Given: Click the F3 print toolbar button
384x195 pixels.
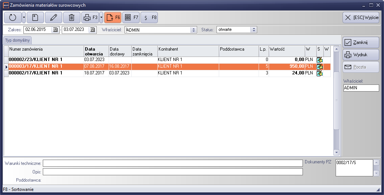Looking at the screenshot, I should tap(90, 17).
